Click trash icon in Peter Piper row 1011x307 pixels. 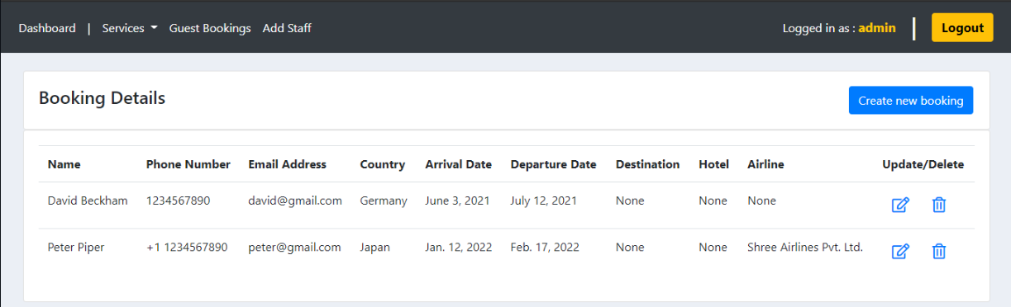pos(938,251)
